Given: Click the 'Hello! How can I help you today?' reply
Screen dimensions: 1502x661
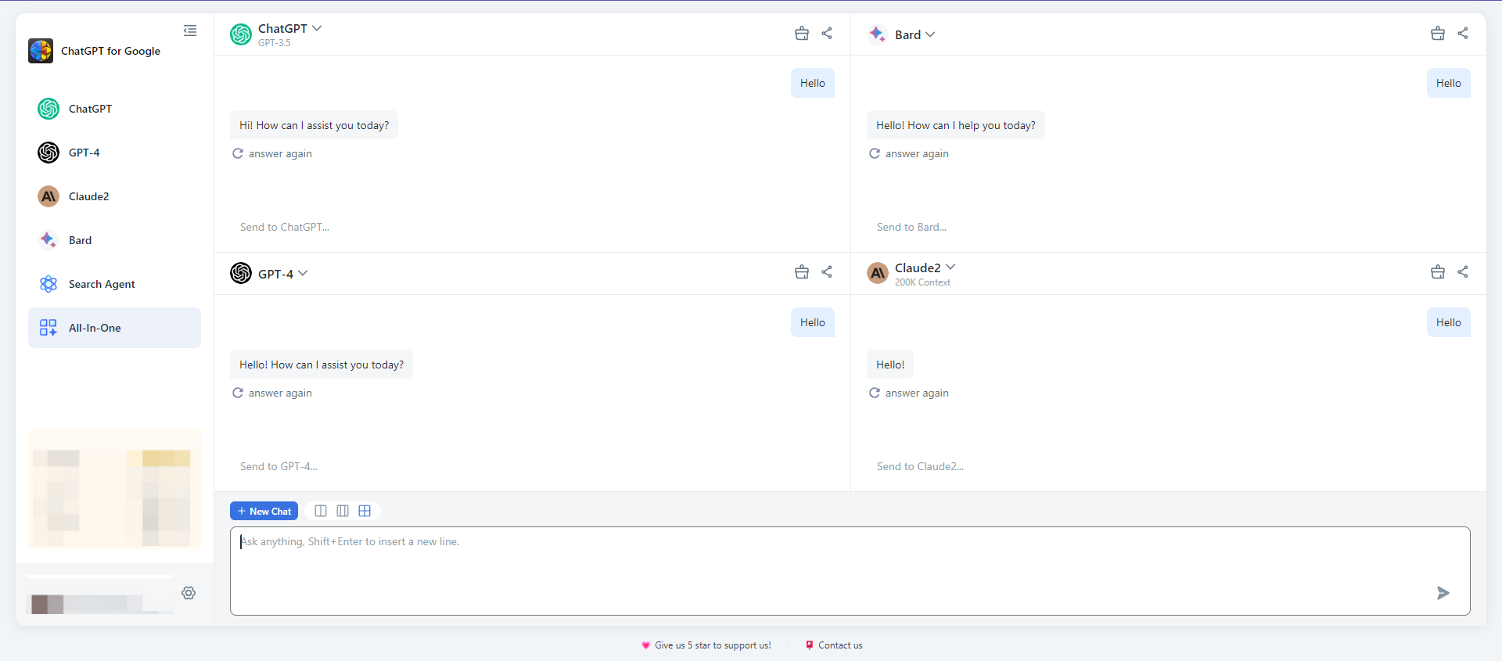Looking at the screenshot, I should pyautogui.click(x=956, y=125).
